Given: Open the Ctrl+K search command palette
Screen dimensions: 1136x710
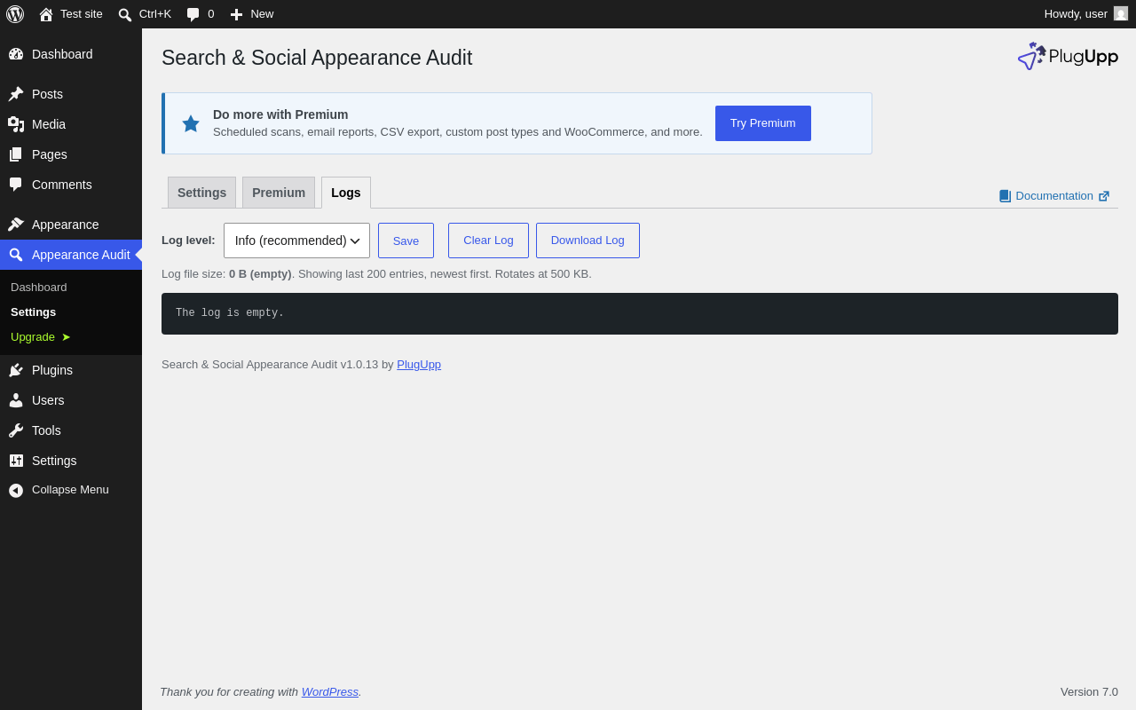Looking at the screenshot, I should click(145, 14).
